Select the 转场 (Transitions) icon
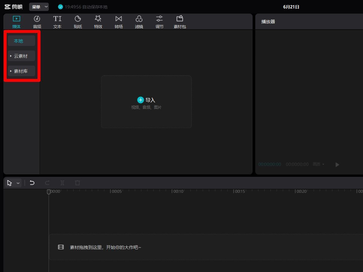The height and width of the screenshot is (272, 363). [x=119, y=19]
